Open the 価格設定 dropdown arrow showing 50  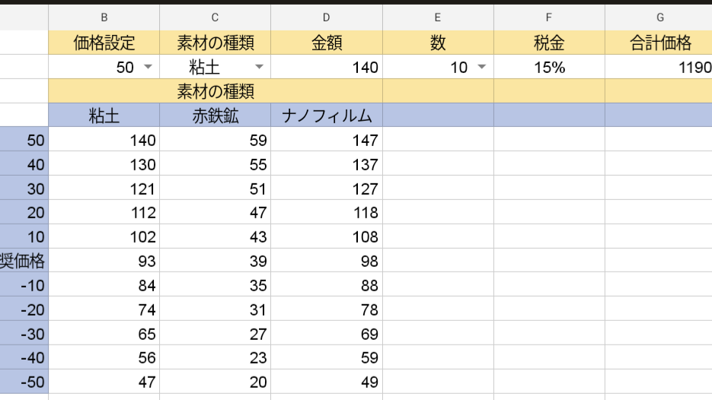(148, 68)
